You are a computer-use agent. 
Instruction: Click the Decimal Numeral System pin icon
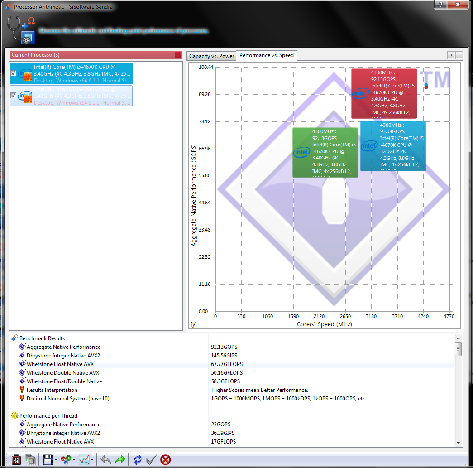(22, 398)
